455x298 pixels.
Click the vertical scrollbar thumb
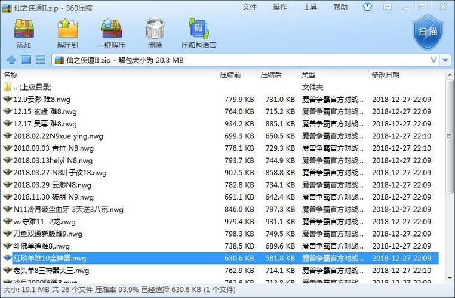(x=449, y=136)
